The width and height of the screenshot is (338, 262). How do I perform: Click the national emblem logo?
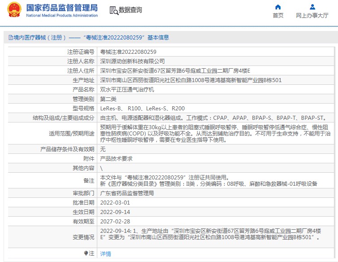tap(14, 9)
